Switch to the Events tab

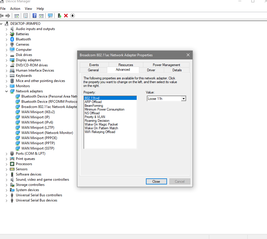point(94,65)
